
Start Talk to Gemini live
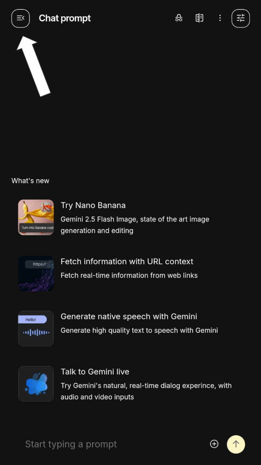coord(95,372)
